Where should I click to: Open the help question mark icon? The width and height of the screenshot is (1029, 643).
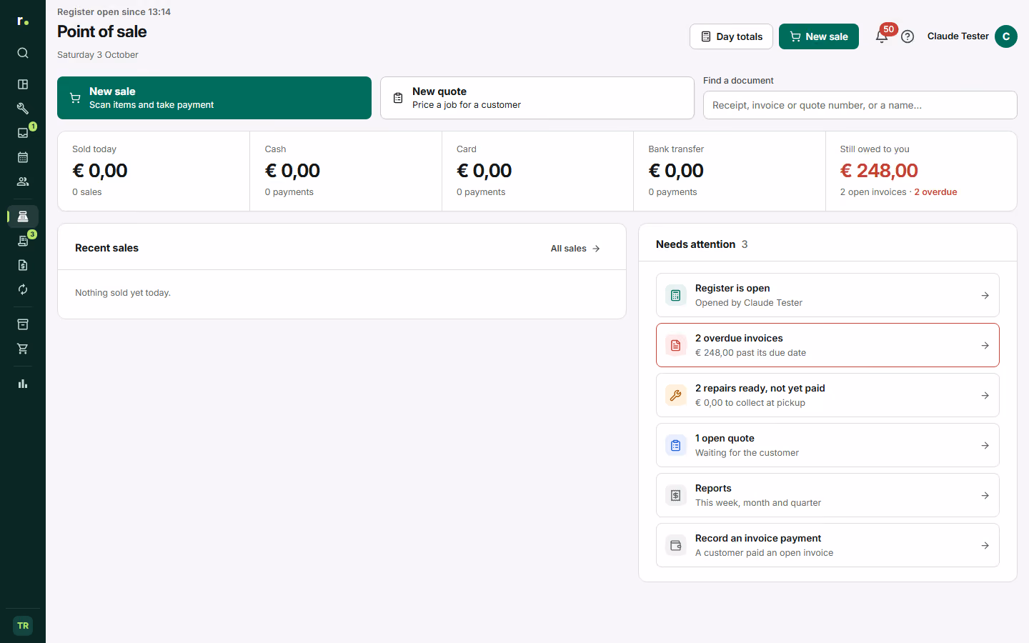coord(908,36)
